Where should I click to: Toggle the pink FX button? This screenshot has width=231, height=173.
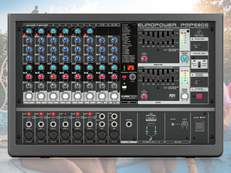pyautogui.click(x=124, y=77)
